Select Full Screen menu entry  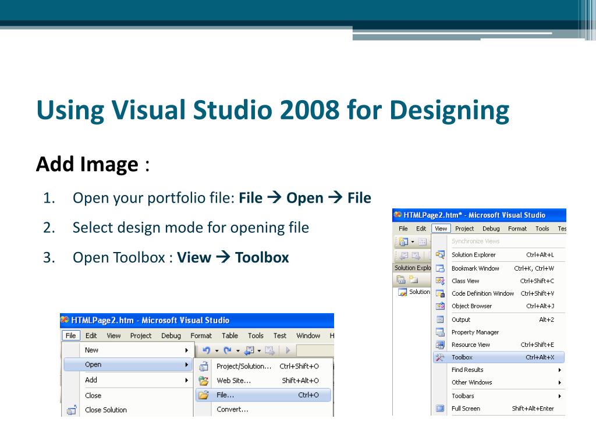point(499,409)
